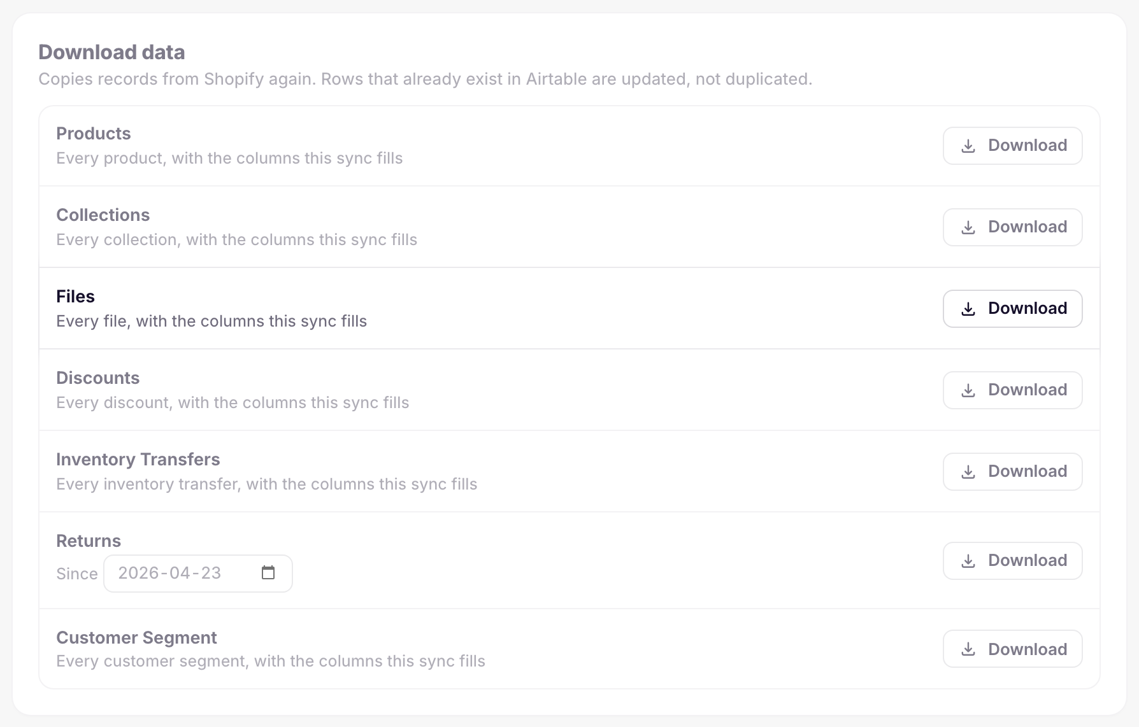1139x727 pixels.
Task: Download the Customer Segment data
Action: (x=1012, y=649)
